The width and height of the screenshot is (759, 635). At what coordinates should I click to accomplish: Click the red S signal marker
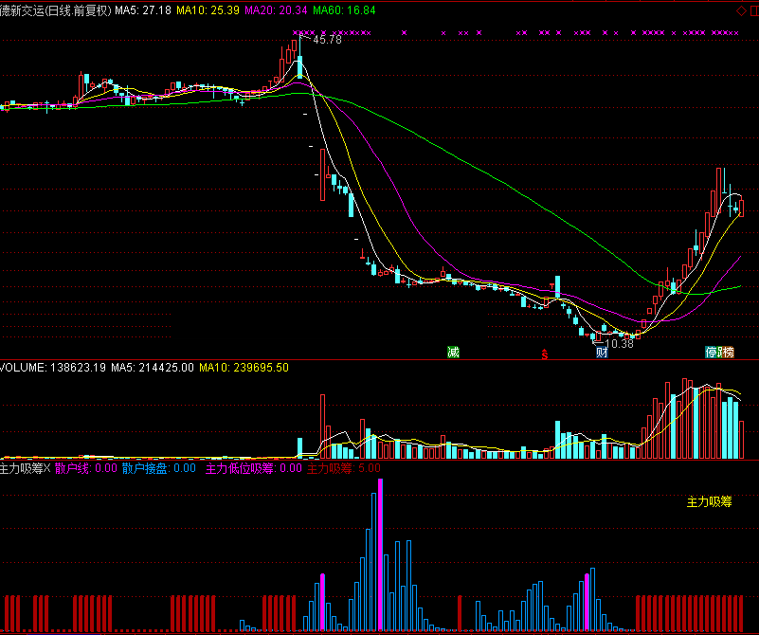pyautogui.click(x=545, y=354)
